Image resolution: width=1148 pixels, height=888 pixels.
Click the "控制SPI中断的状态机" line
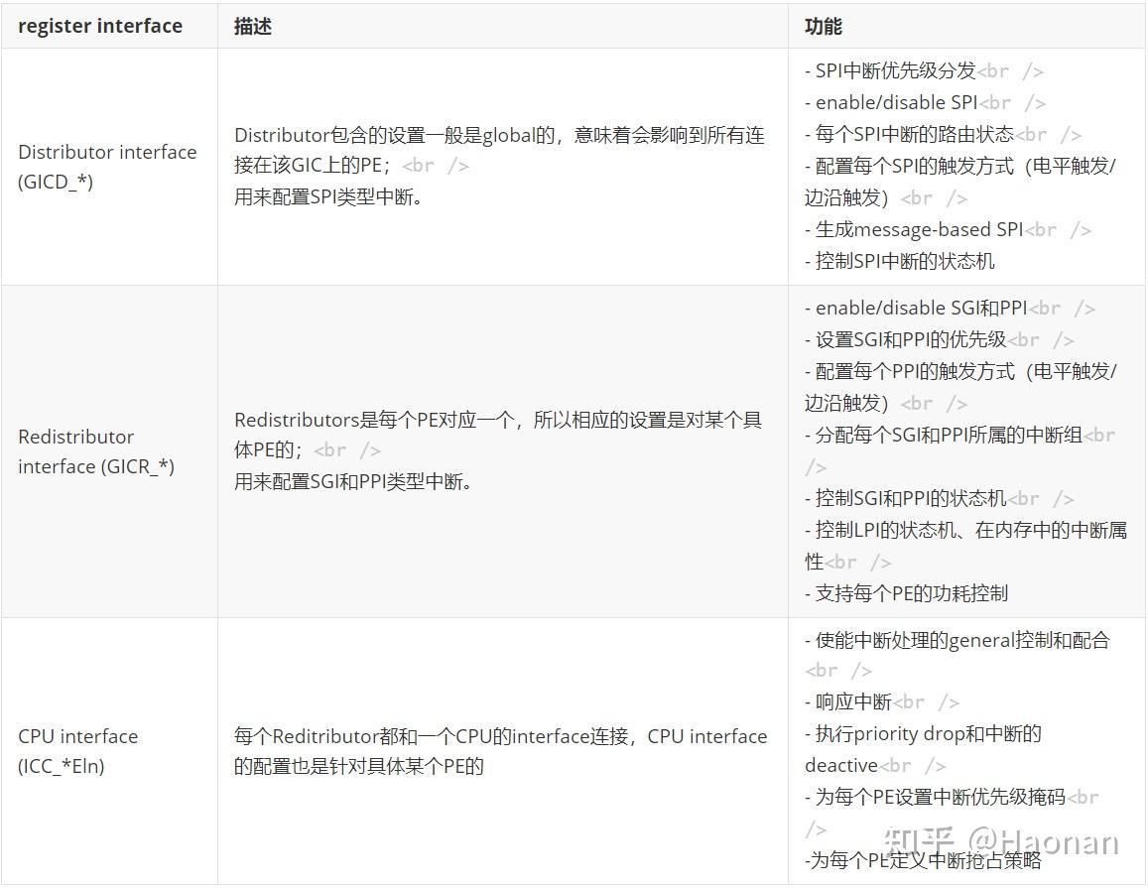(903, 261)
